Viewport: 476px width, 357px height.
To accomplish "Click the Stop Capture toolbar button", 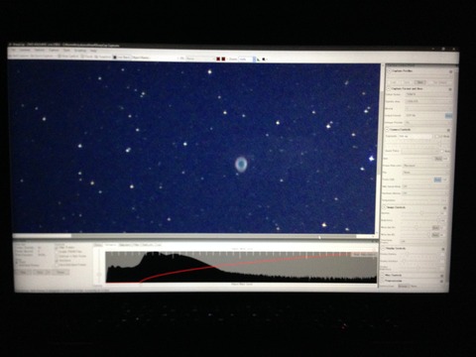I will [x=68, y=57].
